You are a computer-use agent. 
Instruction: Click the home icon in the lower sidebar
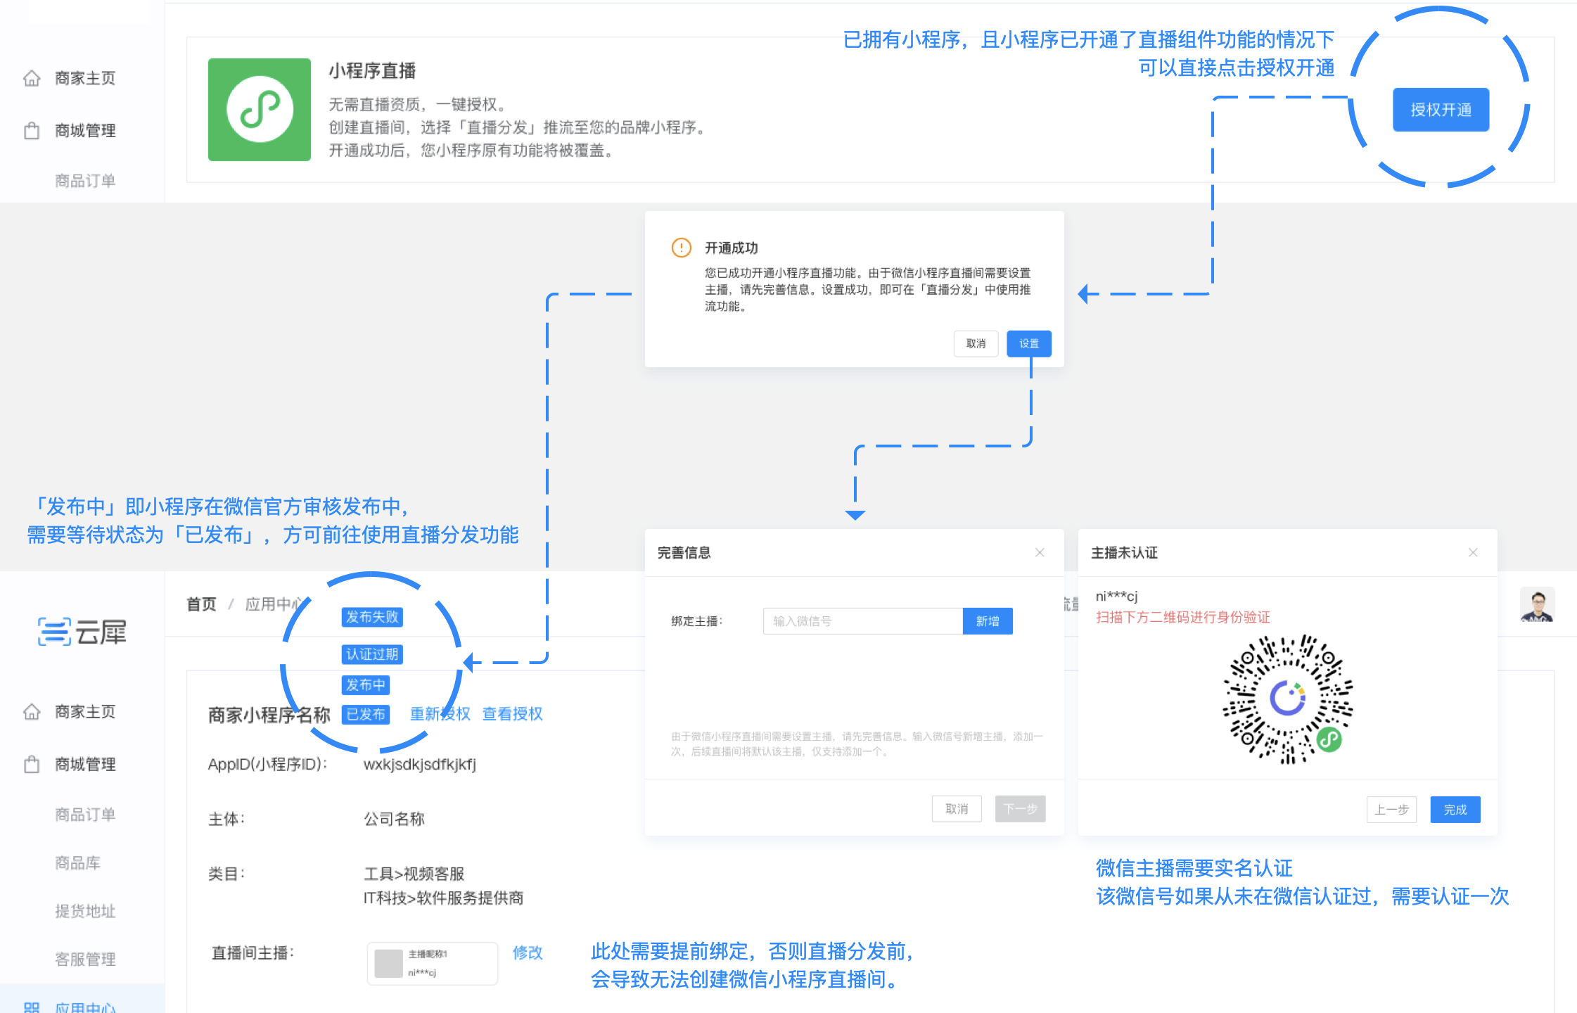click(32, 712)
